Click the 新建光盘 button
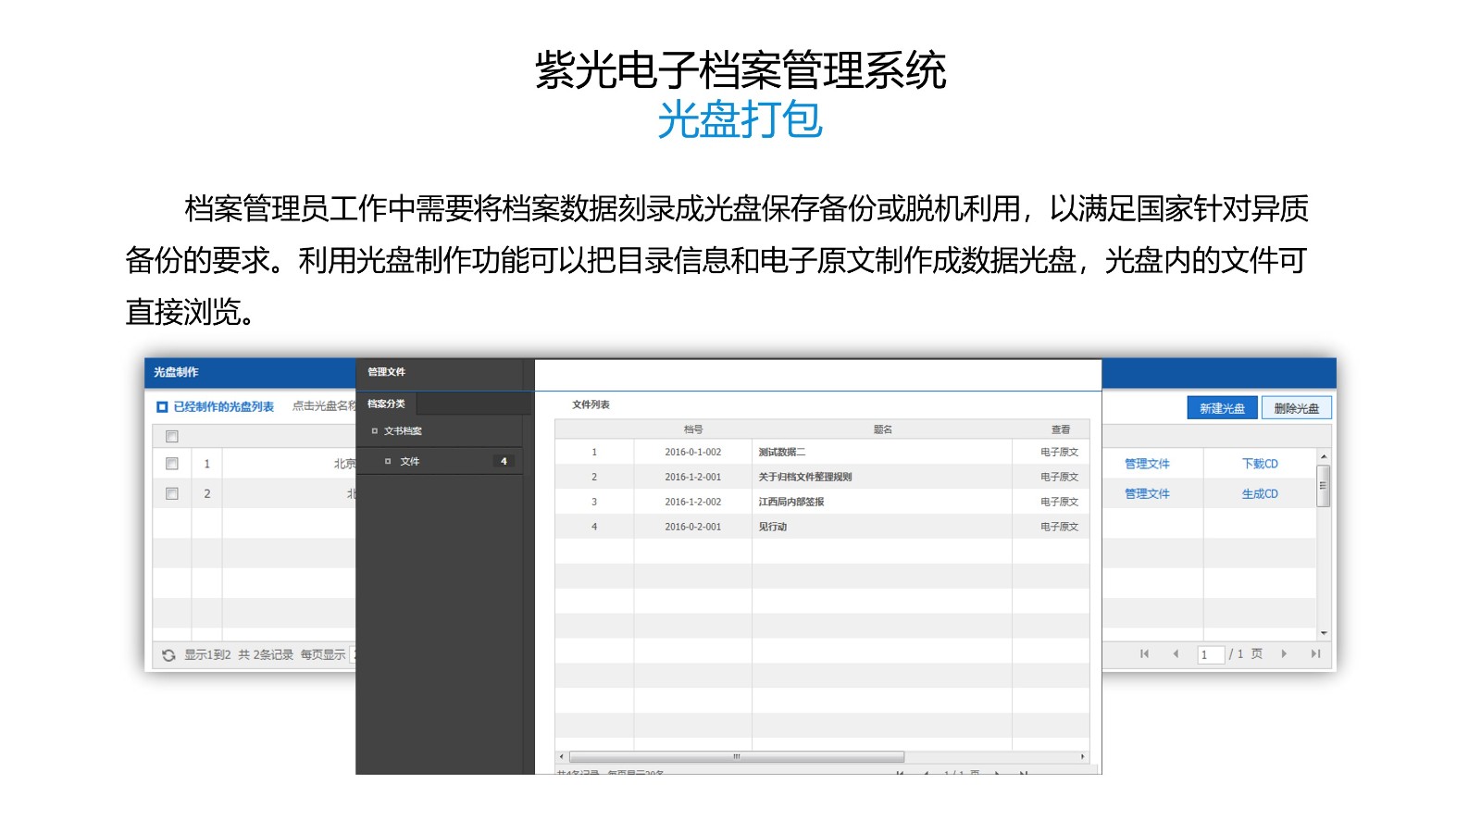Viewport: 1481px width, 833px height. tap(1222, 408)
